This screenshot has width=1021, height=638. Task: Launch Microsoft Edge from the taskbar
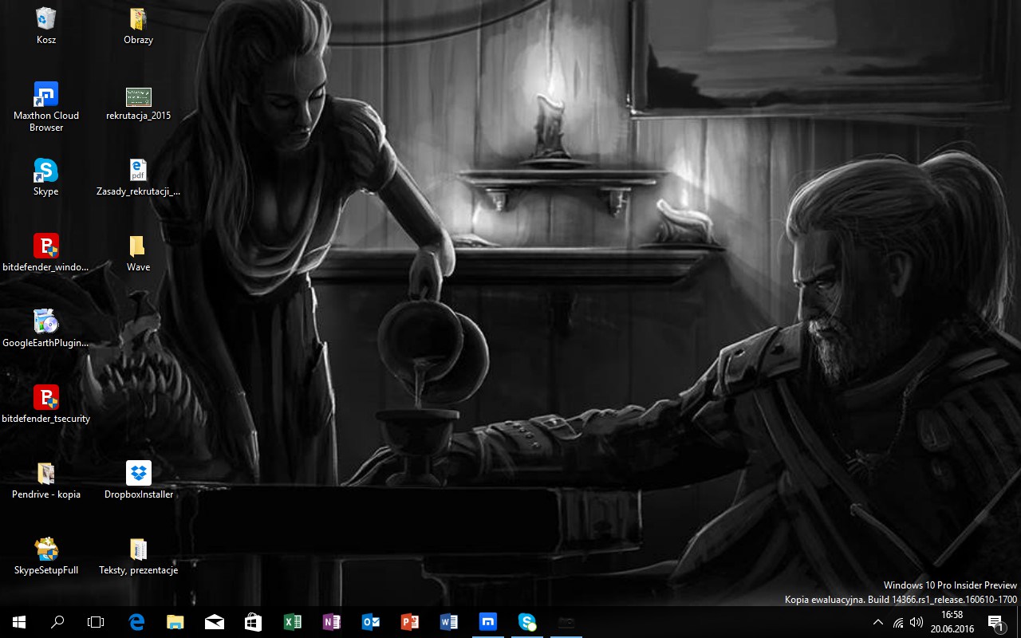pos(136,622)
